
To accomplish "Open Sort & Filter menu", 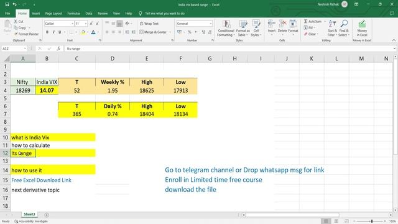I will 332,29.
